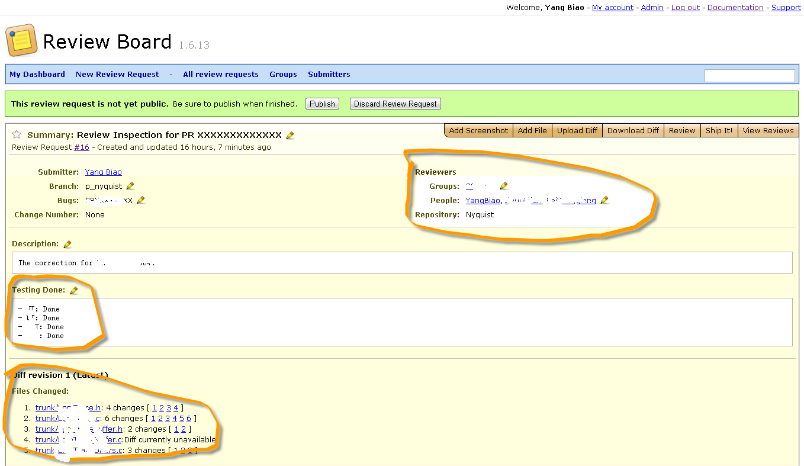Image resolution: width=804 pixels, height=466 pixels.
Task: Click the Description text box
Action: pyautogui.click(x=402, y=263)
